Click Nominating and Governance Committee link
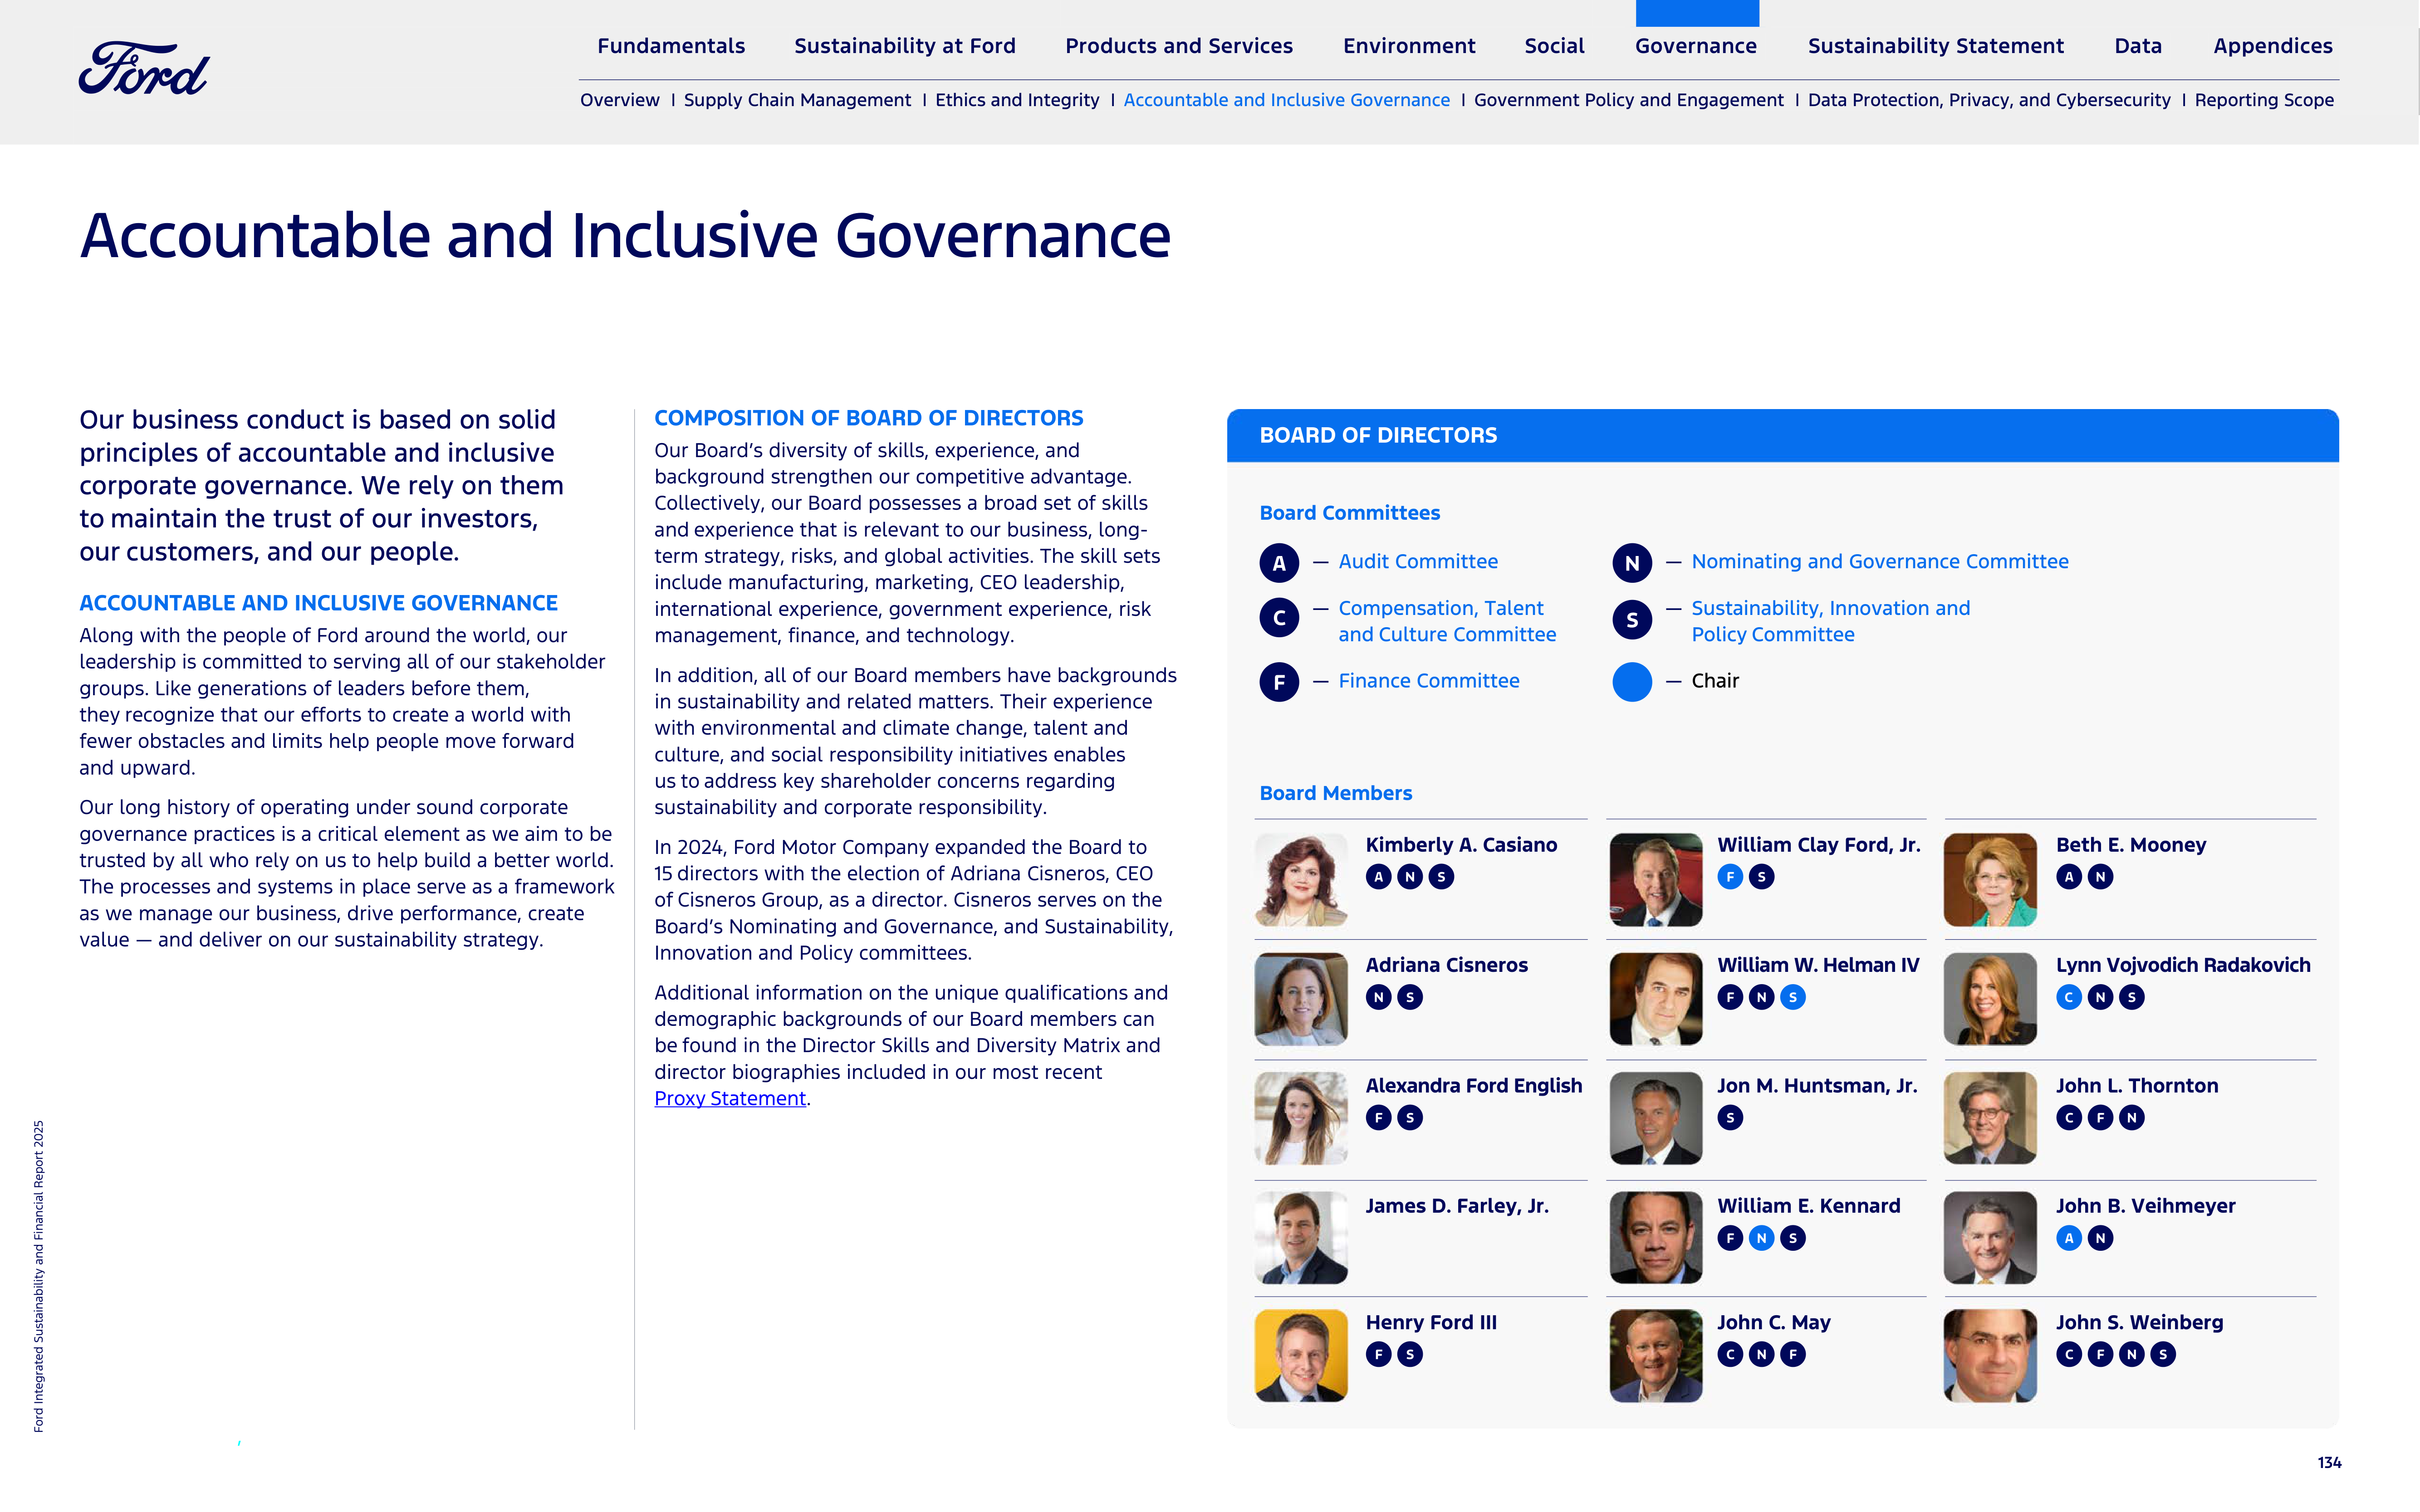 click(1880, 562)
